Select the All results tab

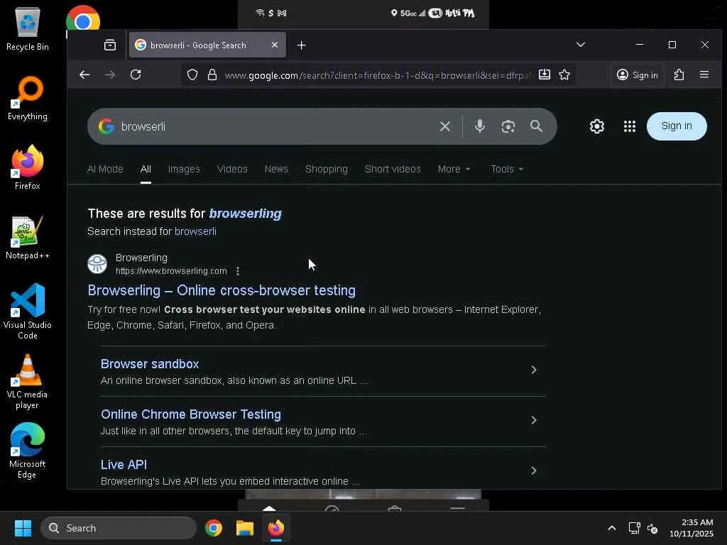[146, 169]
